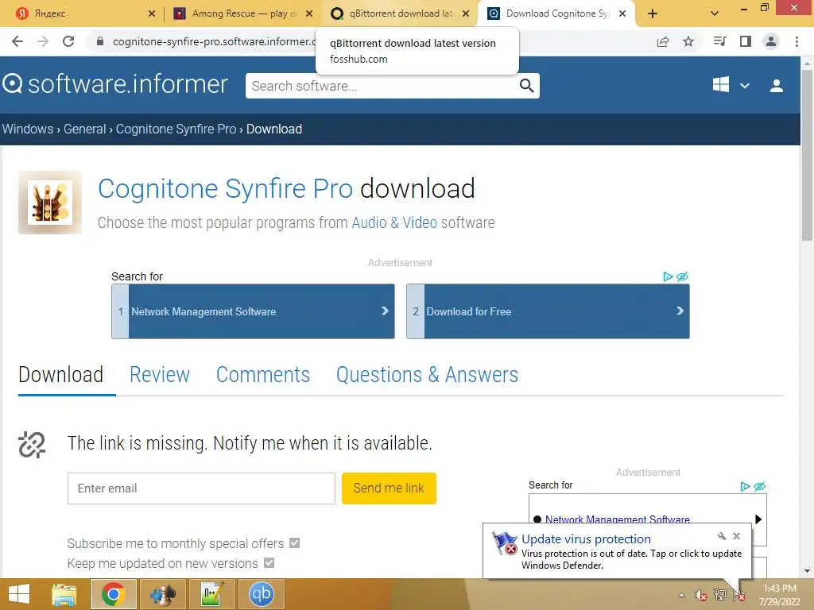Image resolution: width=814 pixels, height=610 pixels.
Task: Click the arrow on Download for Free ad
Action: point(680,311)
